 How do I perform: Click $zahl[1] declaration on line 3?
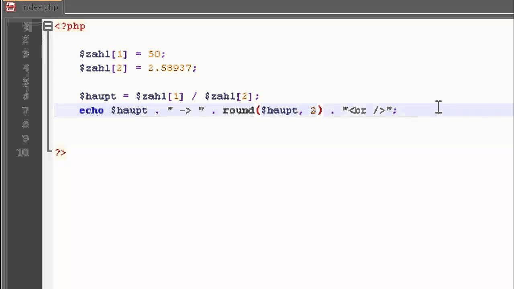tap(103, 54)
